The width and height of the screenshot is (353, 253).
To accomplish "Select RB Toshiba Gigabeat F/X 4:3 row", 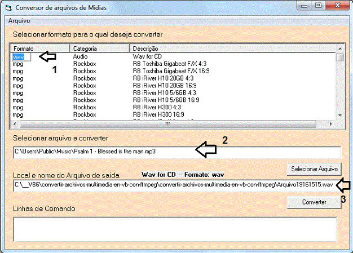I will coord(173,64).
